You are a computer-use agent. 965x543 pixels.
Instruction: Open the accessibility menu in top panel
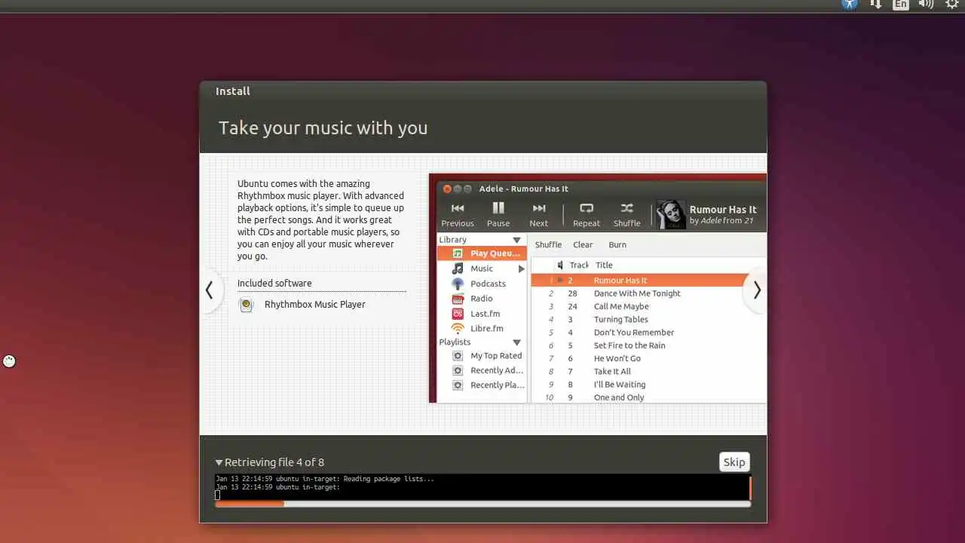[850, 4]
